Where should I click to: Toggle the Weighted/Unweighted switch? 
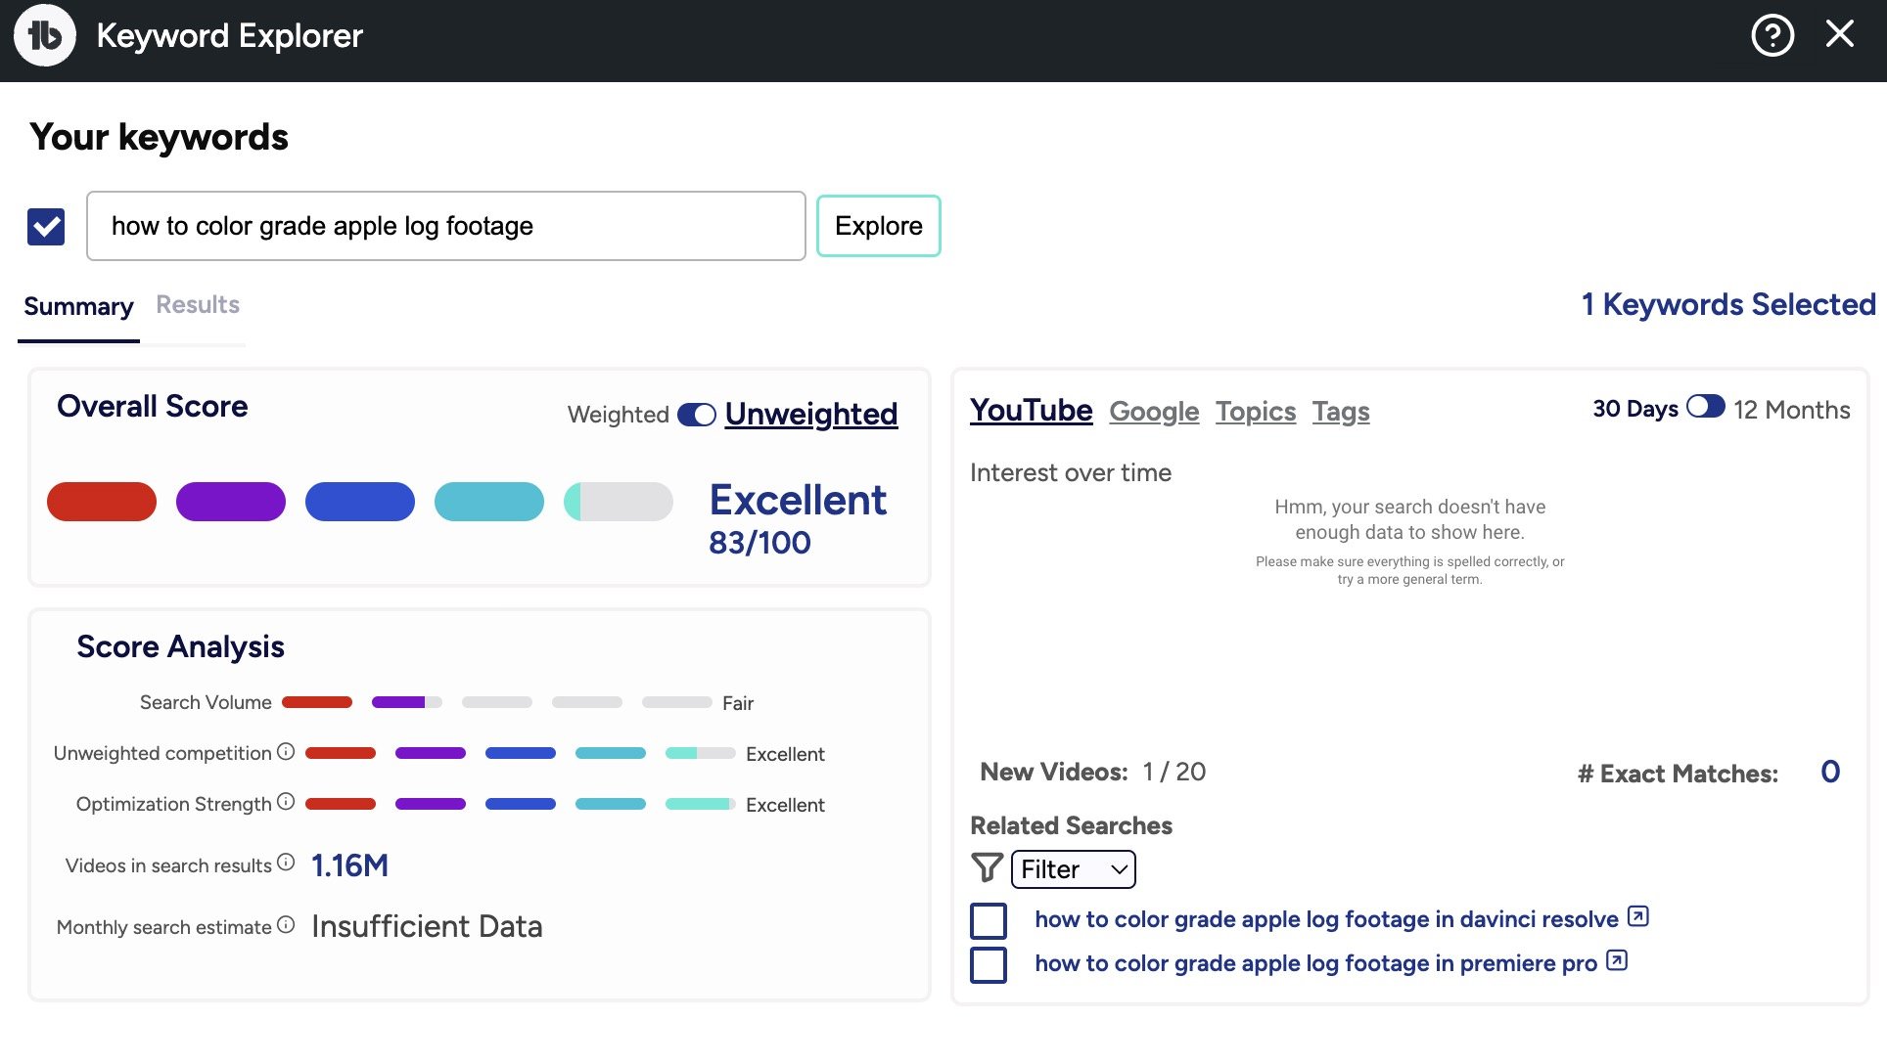[x=697, y=415]
